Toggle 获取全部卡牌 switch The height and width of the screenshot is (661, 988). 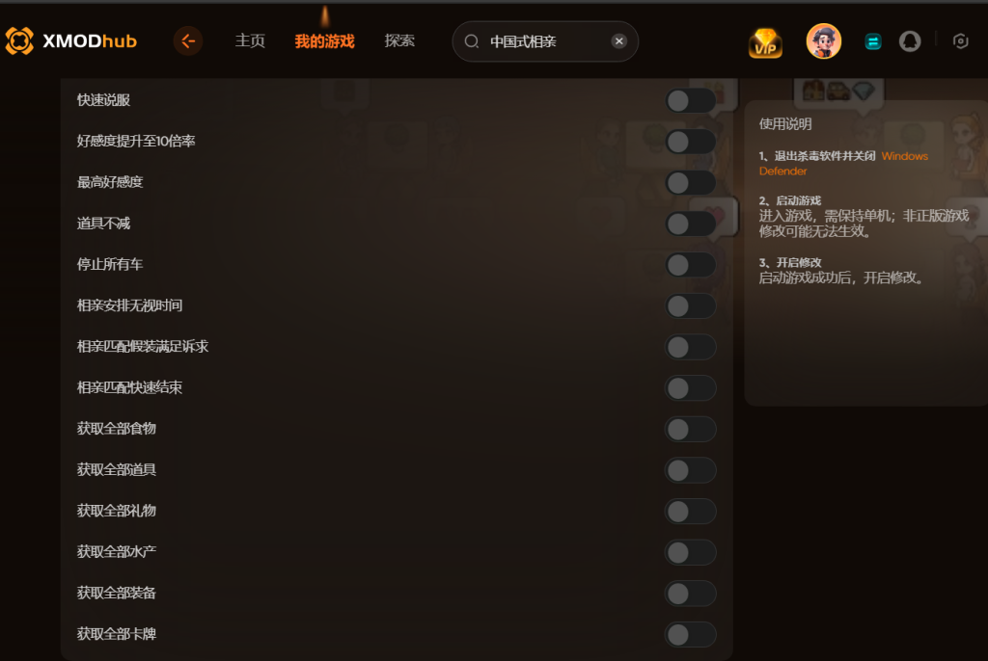[691, 635]
